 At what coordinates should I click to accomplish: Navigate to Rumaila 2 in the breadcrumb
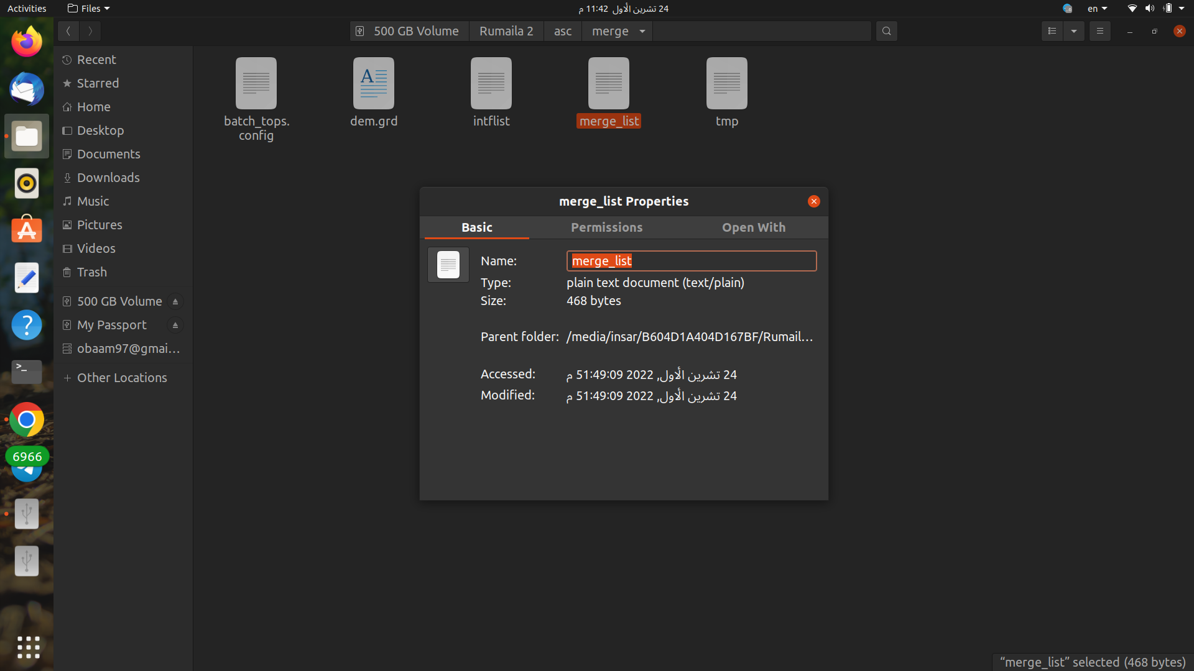click(506, 30)
